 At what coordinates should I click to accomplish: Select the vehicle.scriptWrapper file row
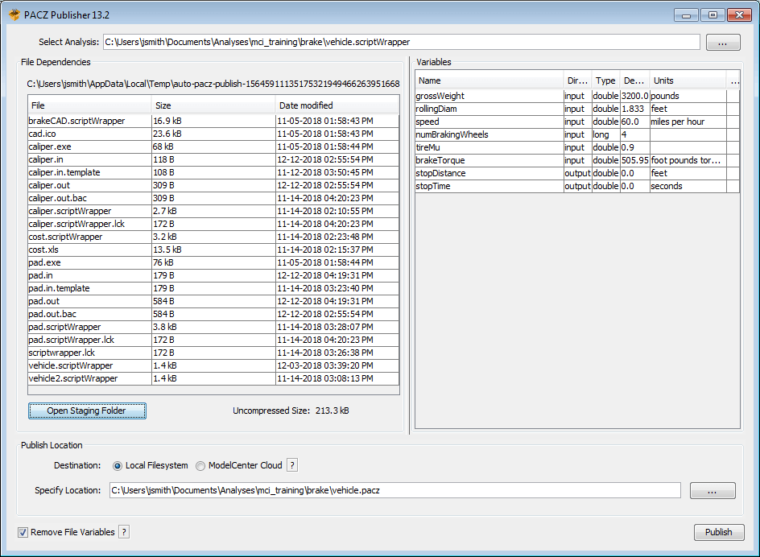[x=214, y=365]
